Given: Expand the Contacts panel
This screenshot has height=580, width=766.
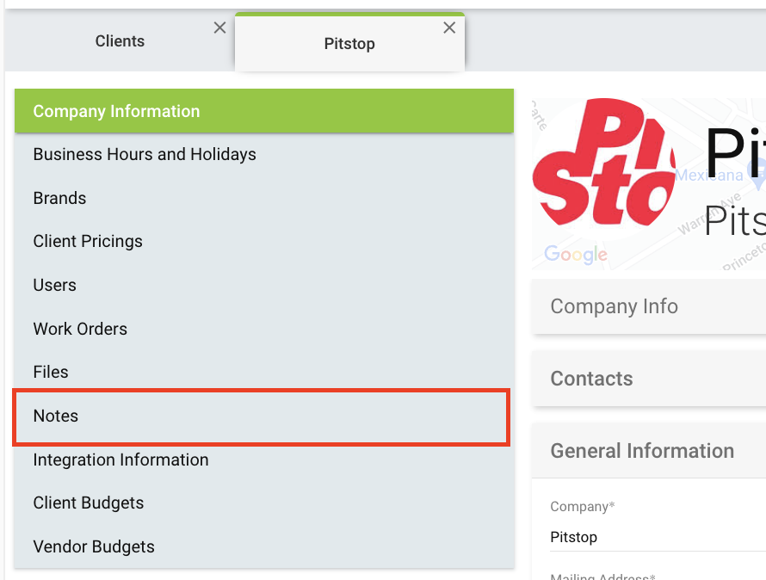Looking at the screenshot, I should tap(649, 379).
